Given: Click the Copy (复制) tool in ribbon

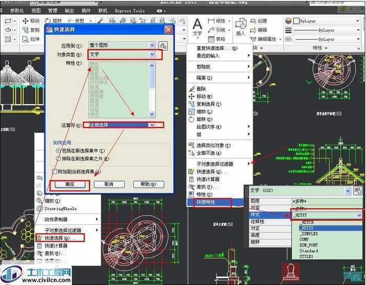Looking at the screenshot, I should pos(31,30).
